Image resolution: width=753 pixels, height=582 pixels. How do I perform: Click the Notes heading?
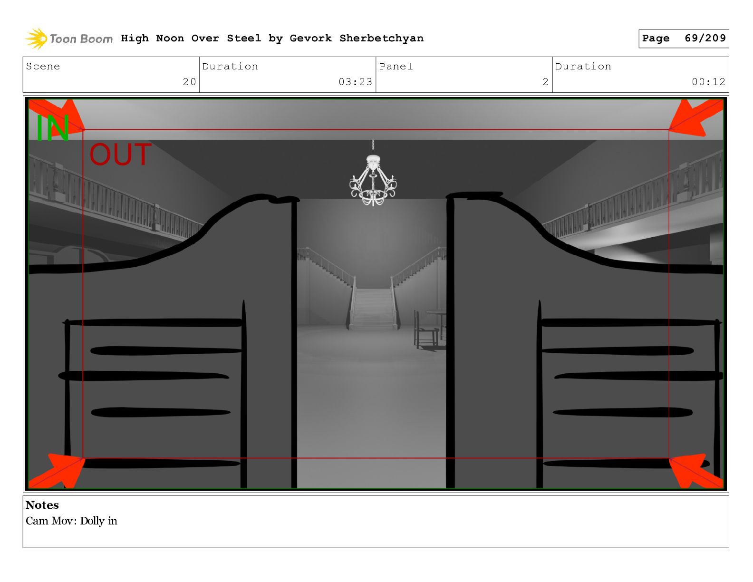(x=42, y=505)
